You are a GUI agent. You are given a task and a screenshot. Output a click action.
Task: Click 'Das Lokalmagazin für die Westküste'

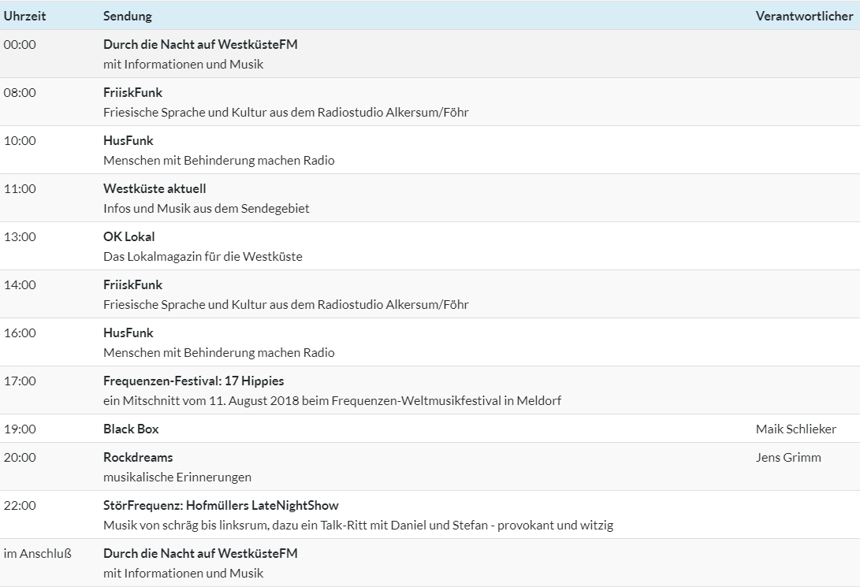point(203,257)
